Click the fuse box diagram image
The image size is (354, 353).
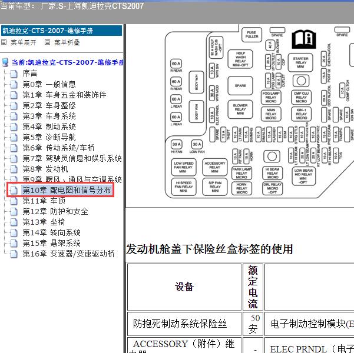coord(260,112)
